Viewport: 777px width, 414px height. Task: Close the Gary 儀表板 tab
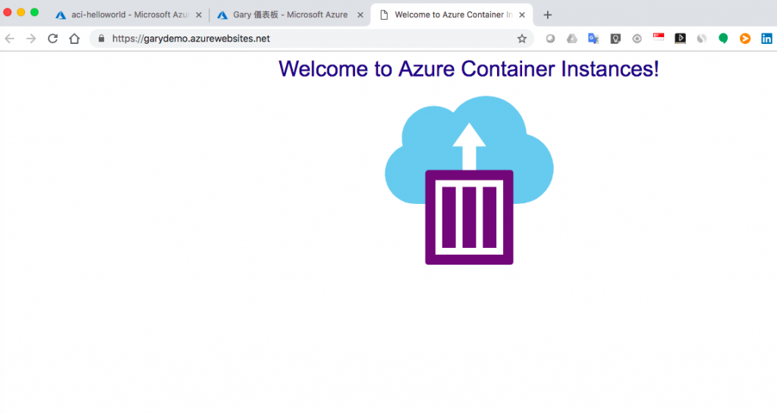tap(360, 15)
